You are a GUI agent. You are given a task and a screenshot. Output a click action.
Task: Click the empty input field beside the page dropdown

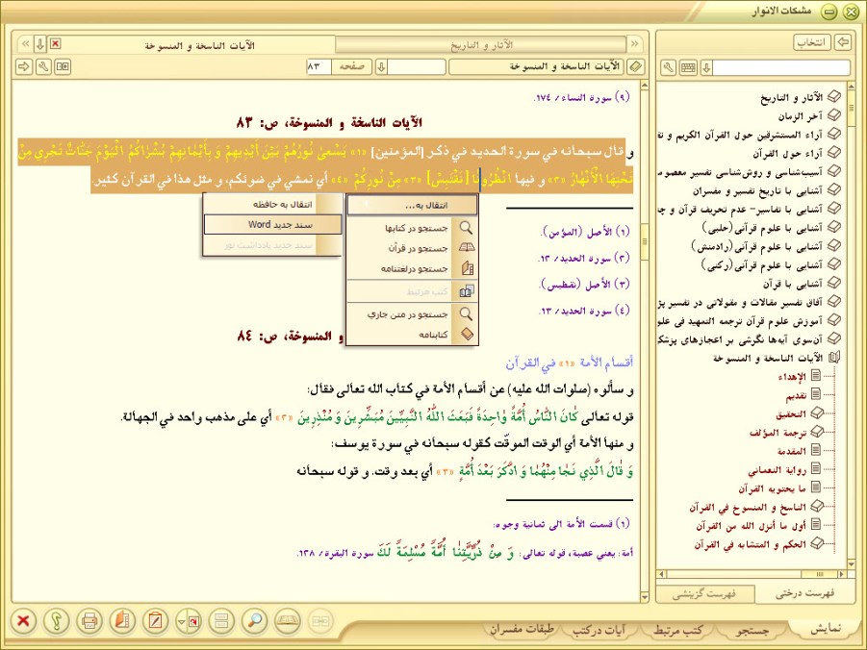tap(417, 67)
